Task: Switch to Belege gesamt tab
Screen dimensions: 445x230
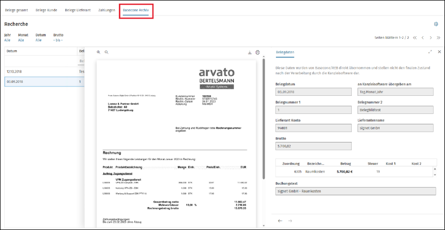Action: (x=16, y=10)
